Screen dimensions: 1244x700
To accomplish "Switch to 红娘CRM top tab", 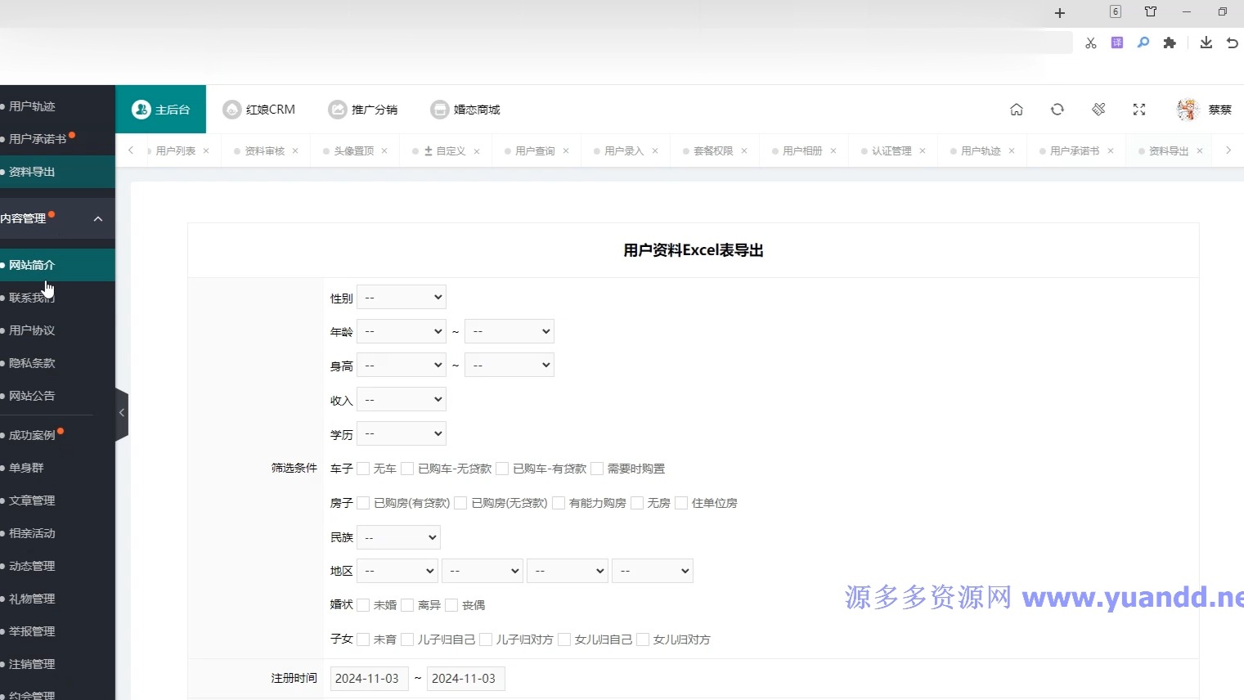I will click(x=259, y=109).
